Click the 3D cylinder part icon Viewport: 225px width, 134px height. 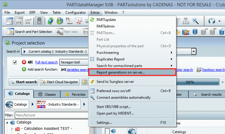(x=212, y=21)
